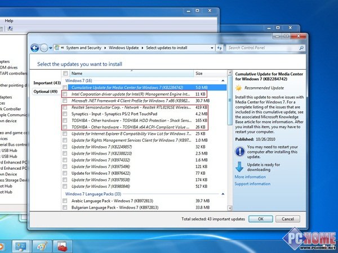Click the OK button
Image resolution: width=338 pixels, height=253 pixels.
261,219
